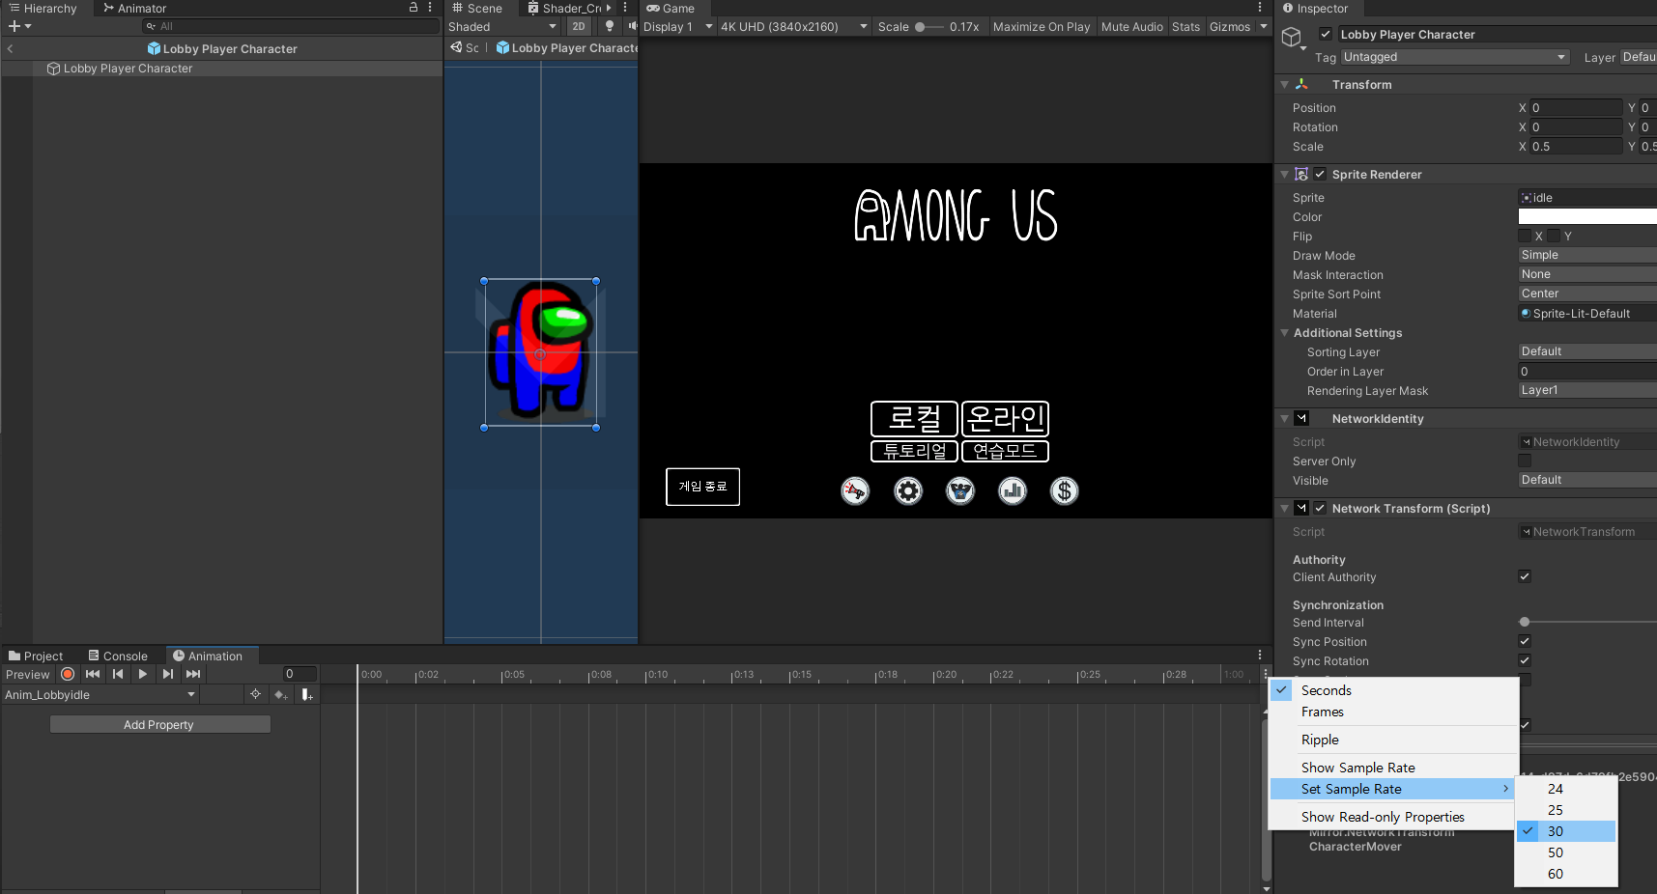Toggle Scene audio speaker icon
Image resolution: width=1657 pixels, height=894 pixels.
pos(632,27)
